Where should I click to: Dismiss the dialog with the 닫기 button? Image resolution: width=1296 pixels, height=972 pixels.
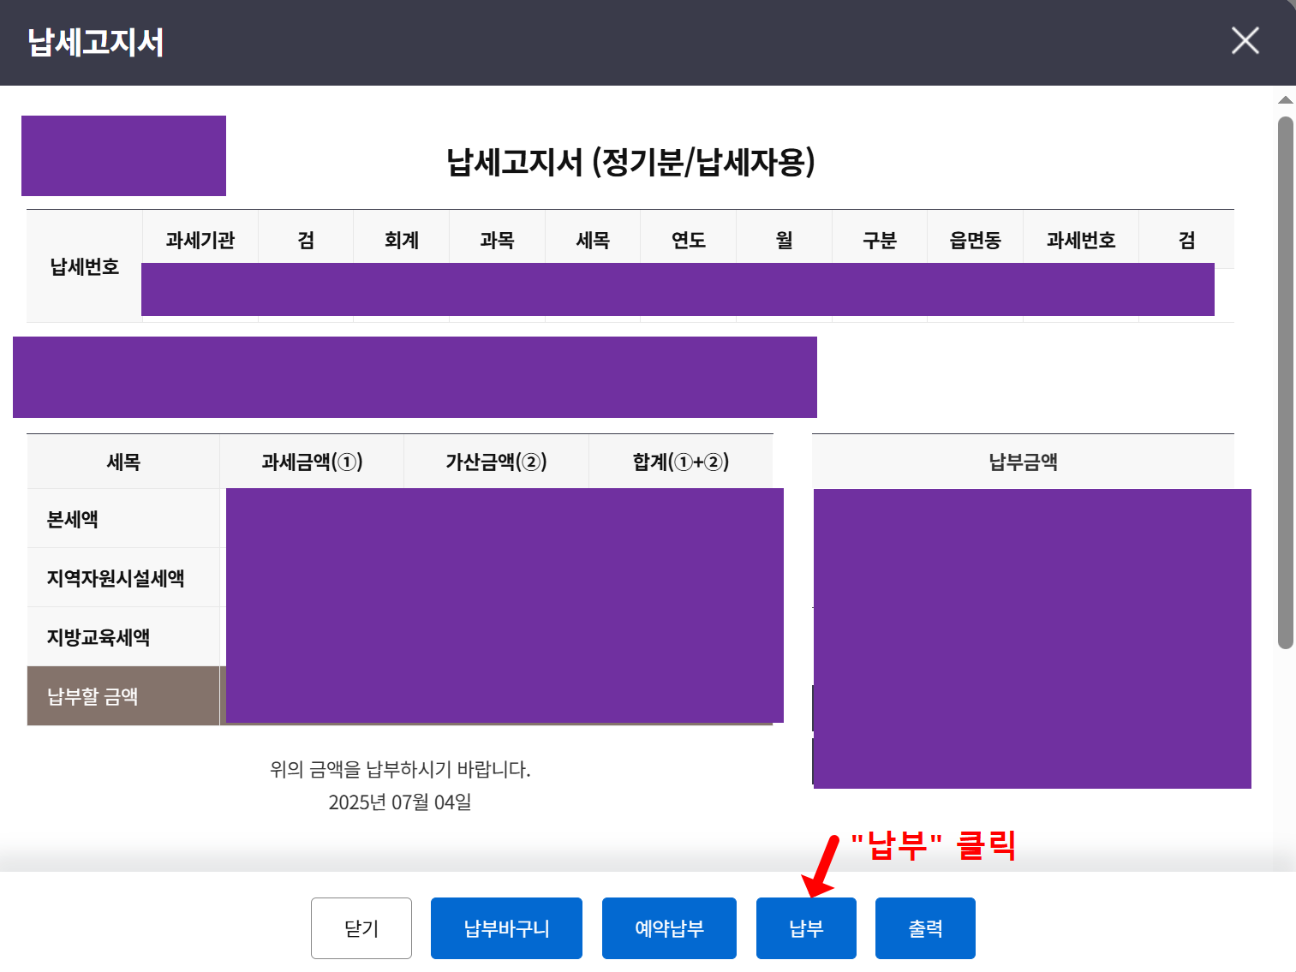[x=361, y=927]
